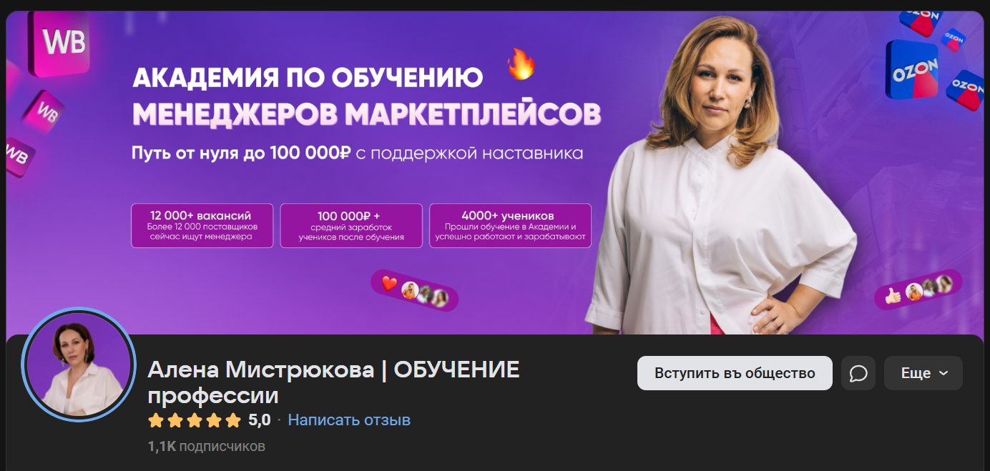This screenshot has width=990, height=471.
Task: Select the 100 000₽ + средний заработок card
Action: click(351, 226)
